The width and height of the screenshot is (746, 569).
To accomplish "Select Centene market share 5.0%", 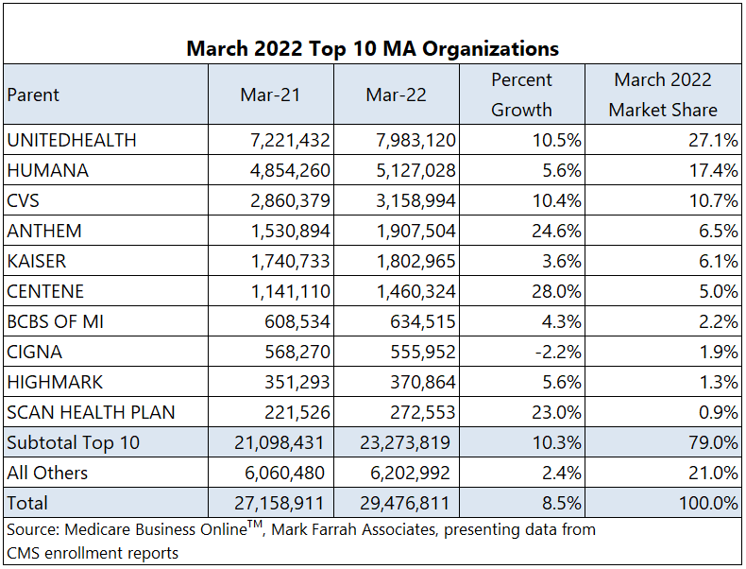I will (x=719, y=291).
